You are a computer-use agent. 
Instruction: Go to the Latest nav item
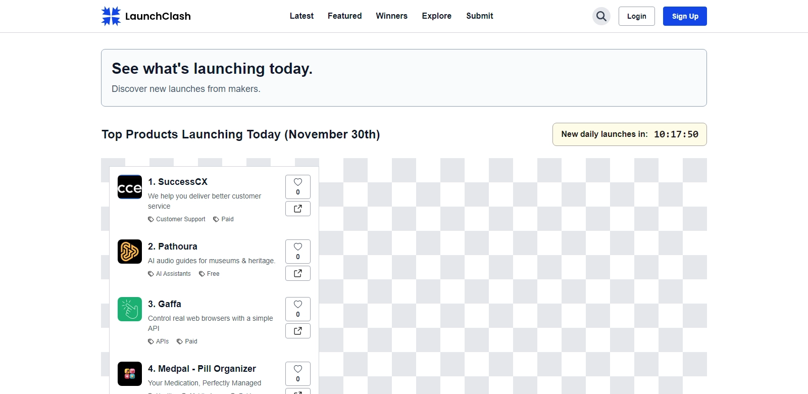pos(301,16)
